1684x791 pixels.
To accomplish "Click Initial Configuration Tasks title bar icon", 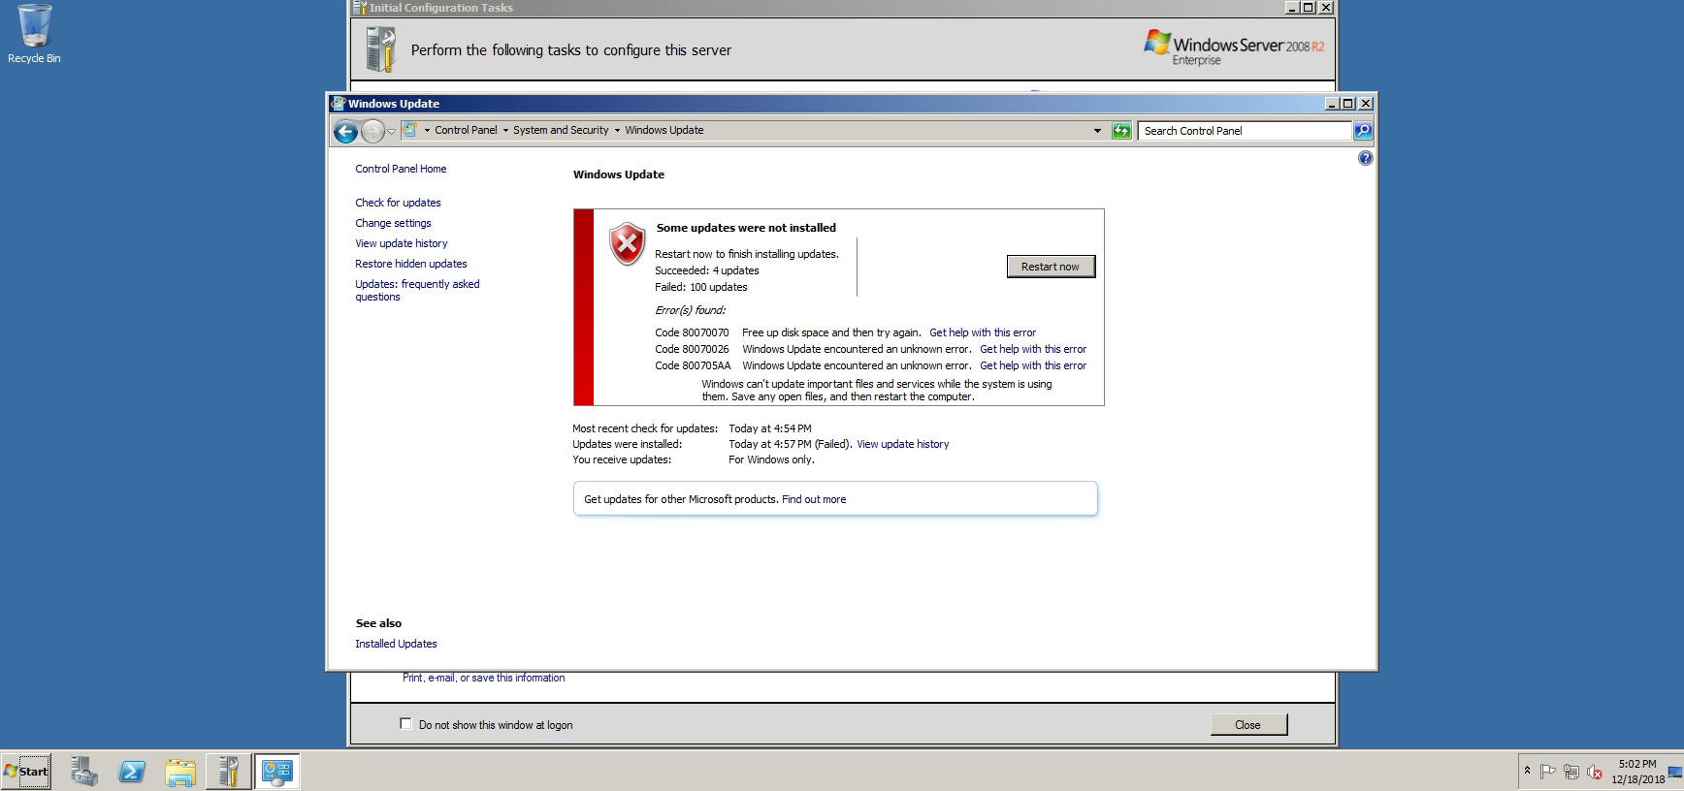I will pos(359,7).
